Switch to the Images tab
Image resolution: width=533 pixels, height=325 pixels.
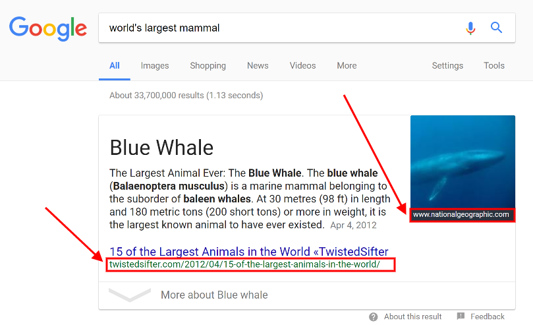(x=155, y=65)
